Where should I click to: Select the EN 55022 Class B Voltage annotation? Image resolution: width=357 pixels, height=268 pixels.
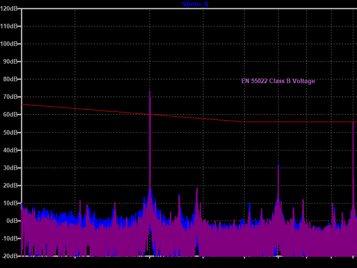pyautogui.click(x=278, y=81)
